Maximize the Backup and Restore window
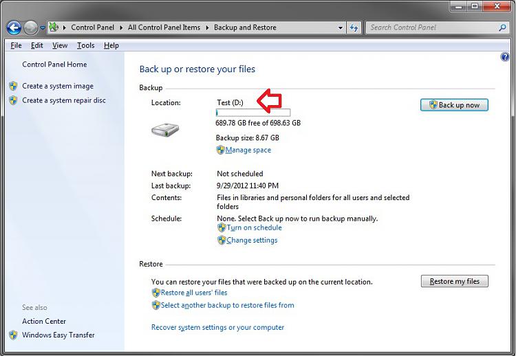This screenshot has width=516, height=356. point(475,6)
